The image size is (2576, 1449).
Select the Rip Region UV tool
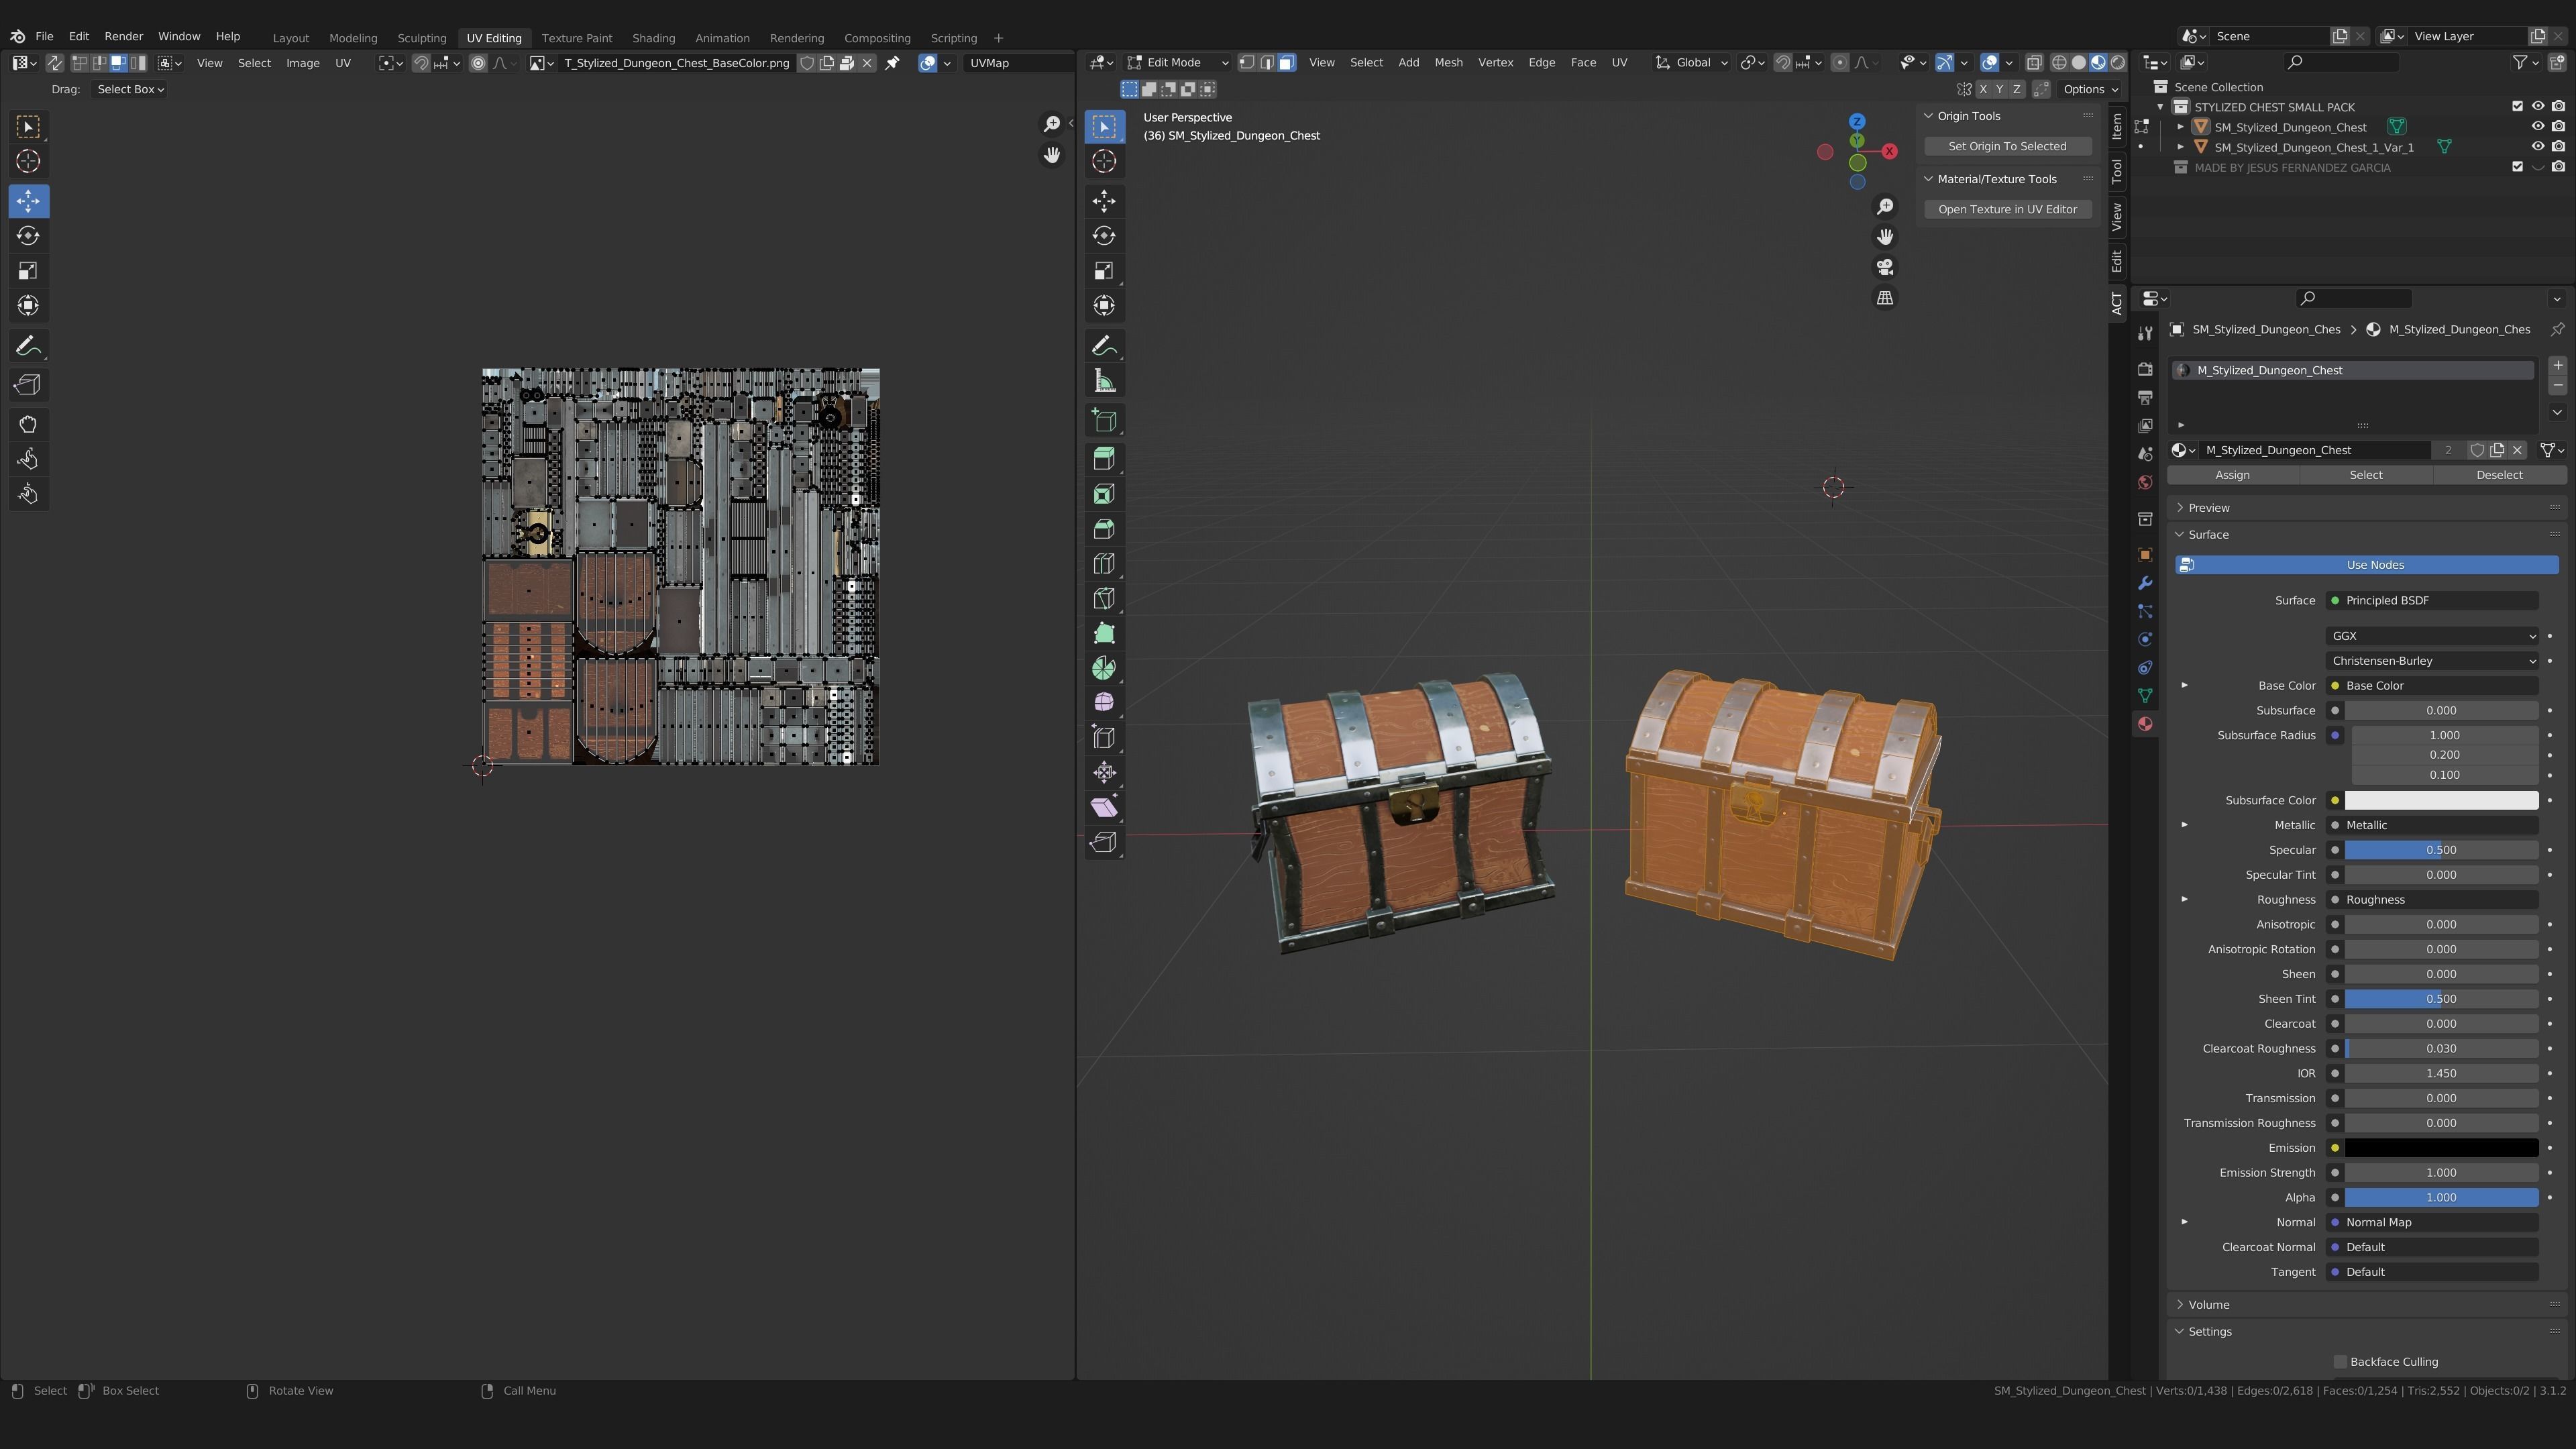[28, 385]
